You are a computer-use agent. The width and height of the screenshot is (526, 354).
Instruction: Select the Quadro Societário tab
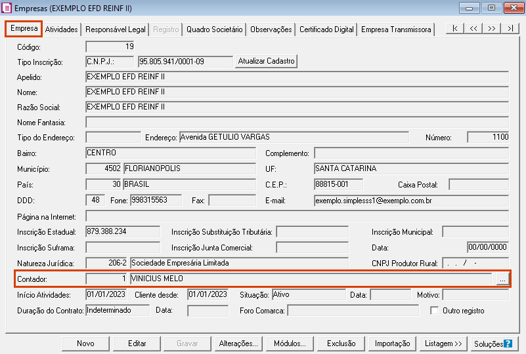[x=214, y=29]
